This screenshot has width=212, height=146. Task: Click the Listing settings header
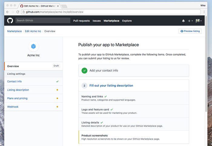click(34, 74)
